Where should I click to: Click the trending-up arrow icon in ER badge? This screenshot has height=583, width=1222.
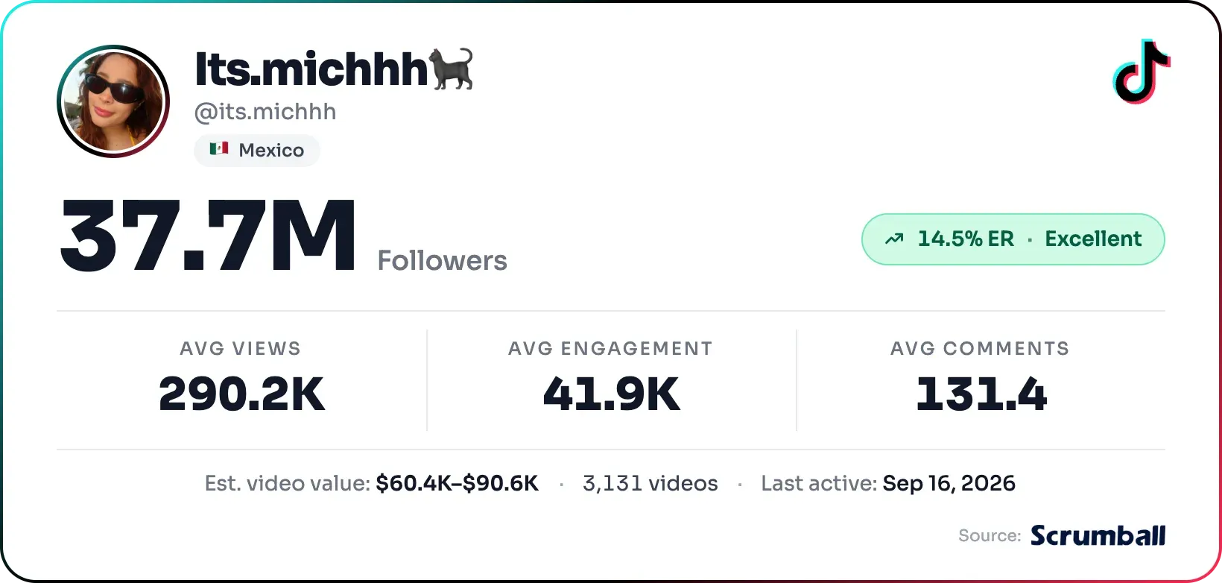click(894, 239)
